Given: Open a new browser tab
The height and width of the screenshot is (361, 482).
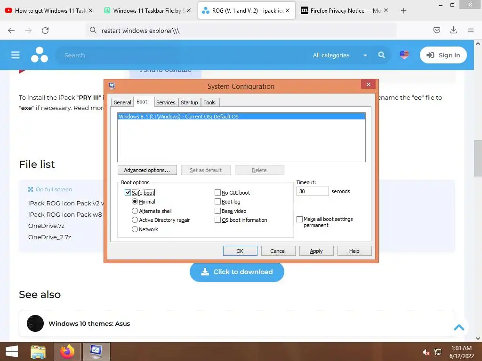Looking at the screenshot, I should (x=403, y=11).
